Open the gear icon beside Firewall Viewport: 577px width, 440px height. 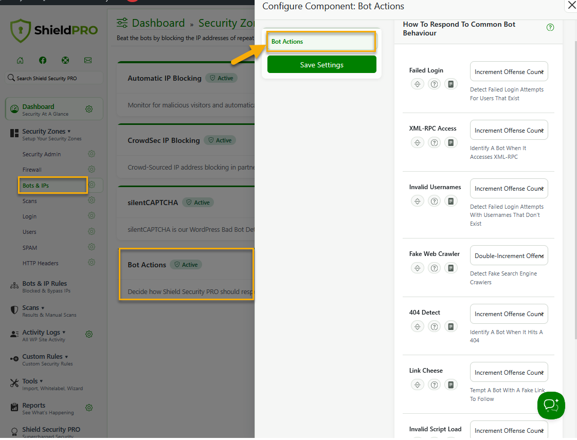coord(92,169)
